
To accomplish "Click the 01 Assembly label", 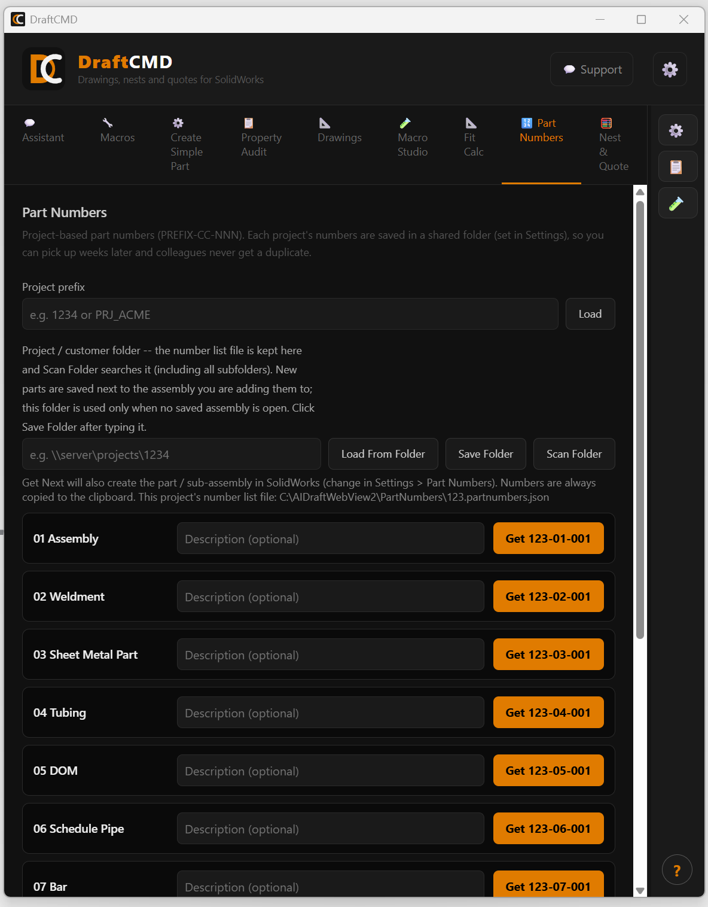I will pos(66,538).
